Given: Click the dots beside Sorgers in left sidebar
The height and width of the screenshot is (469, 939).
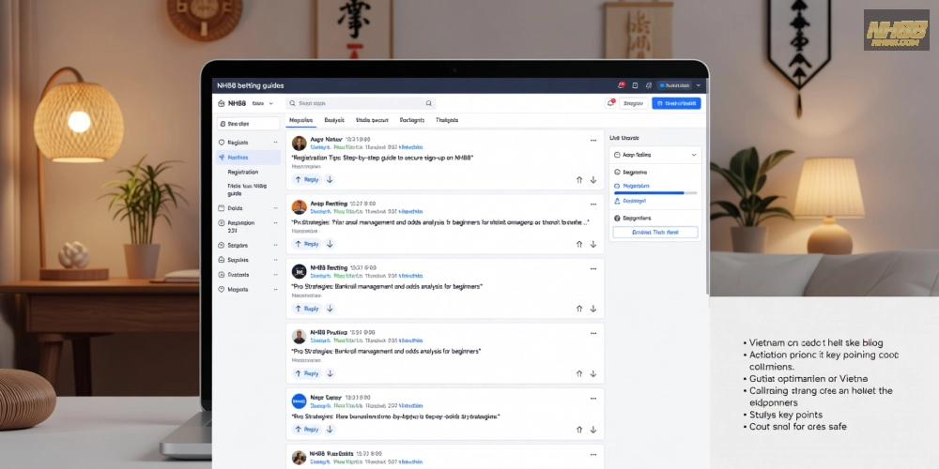Looking at the screenshot, I should [275, 245].
